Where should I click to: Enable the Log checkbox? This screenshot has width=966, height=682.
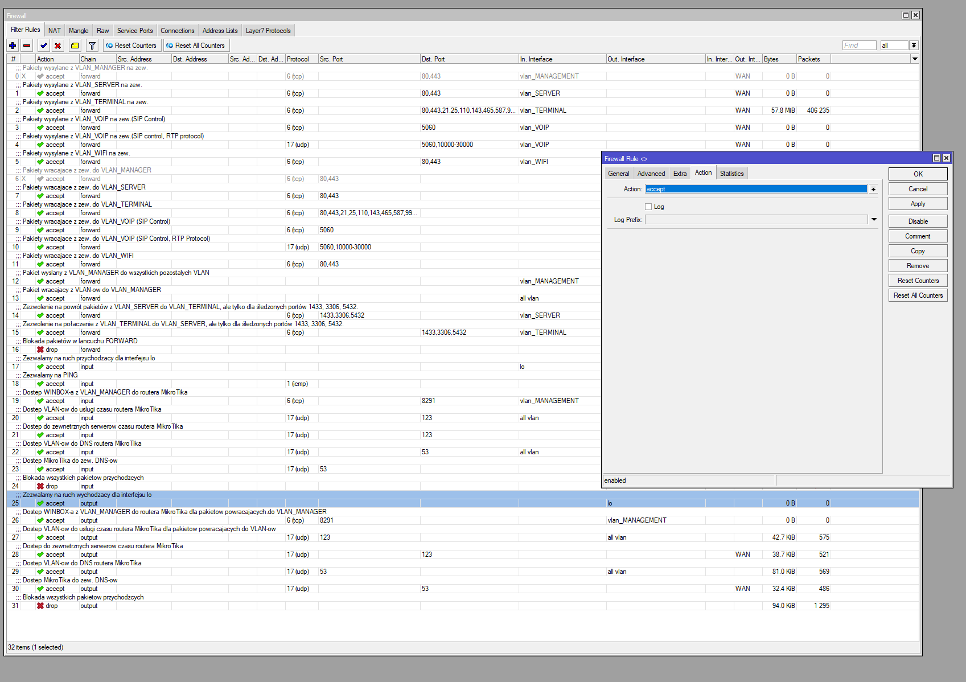click(x=648, y=207)
